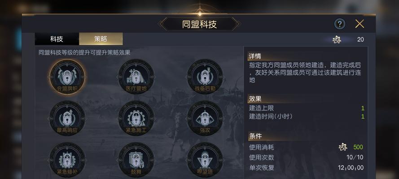Viewport: 399px width, 179px height.
Task: Click the 条件 section header
Action: 255,136
